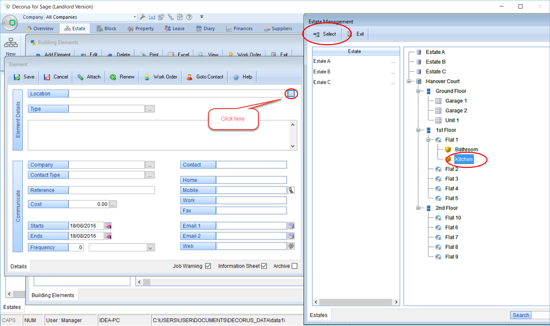This screenshot has width=550, height=326.
Task: Switch to the Block tab
Action: pos(106,28)
